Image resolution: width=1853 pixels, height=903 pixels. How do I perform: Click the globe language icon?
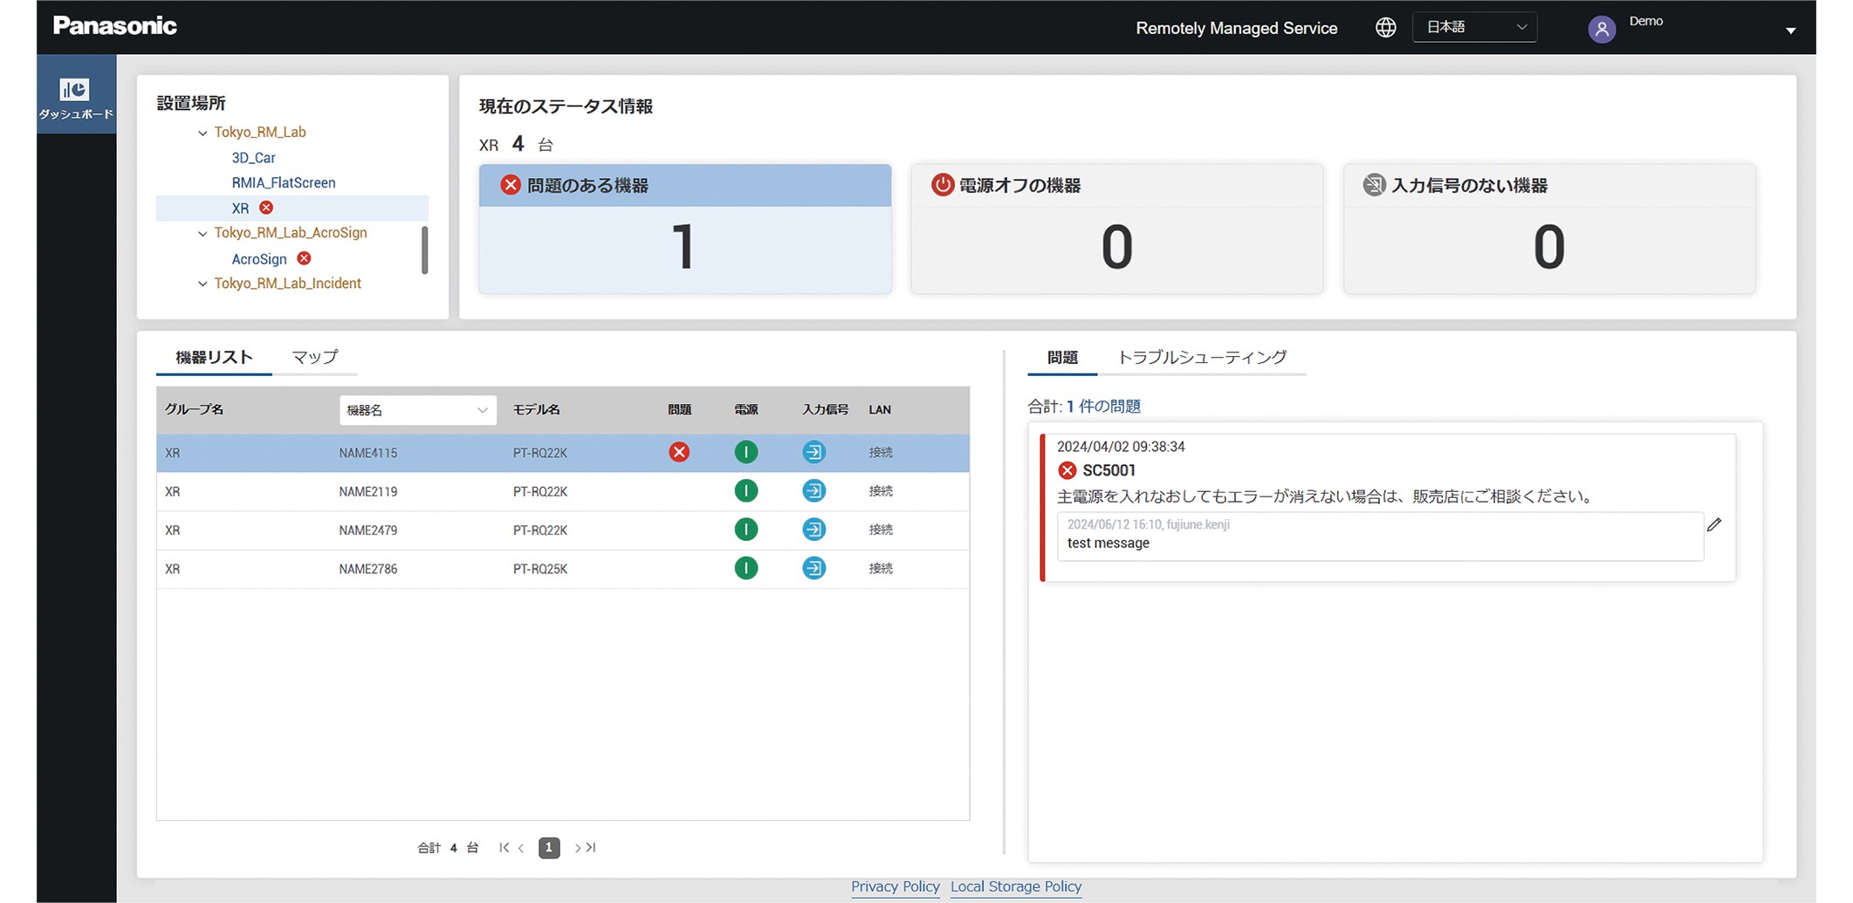[1385, 28]
